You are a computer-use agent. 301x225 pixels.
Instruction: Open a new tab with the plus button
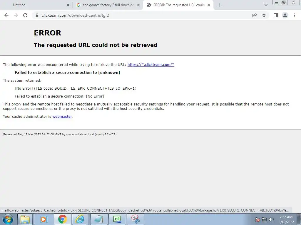click(x=220, y=5)
